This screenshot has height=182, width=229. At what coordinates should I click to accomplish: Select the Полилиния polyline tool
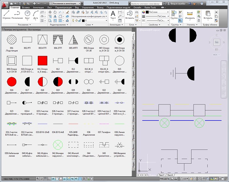point(16,14)
